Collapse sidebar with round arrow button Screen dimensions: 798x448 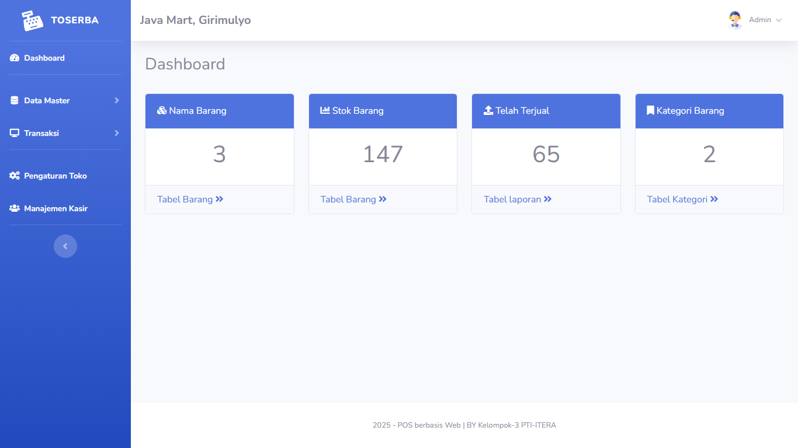tap(65, 246)
